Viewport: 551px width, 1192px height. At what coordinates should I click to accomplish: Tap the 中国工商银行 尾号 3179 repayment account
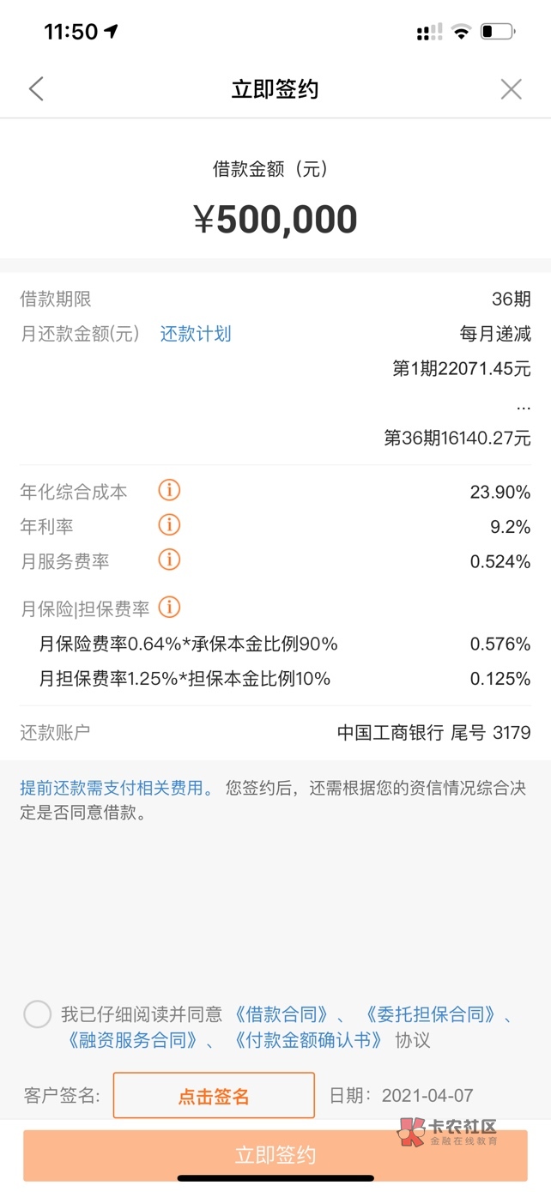[x=433, y=733]
